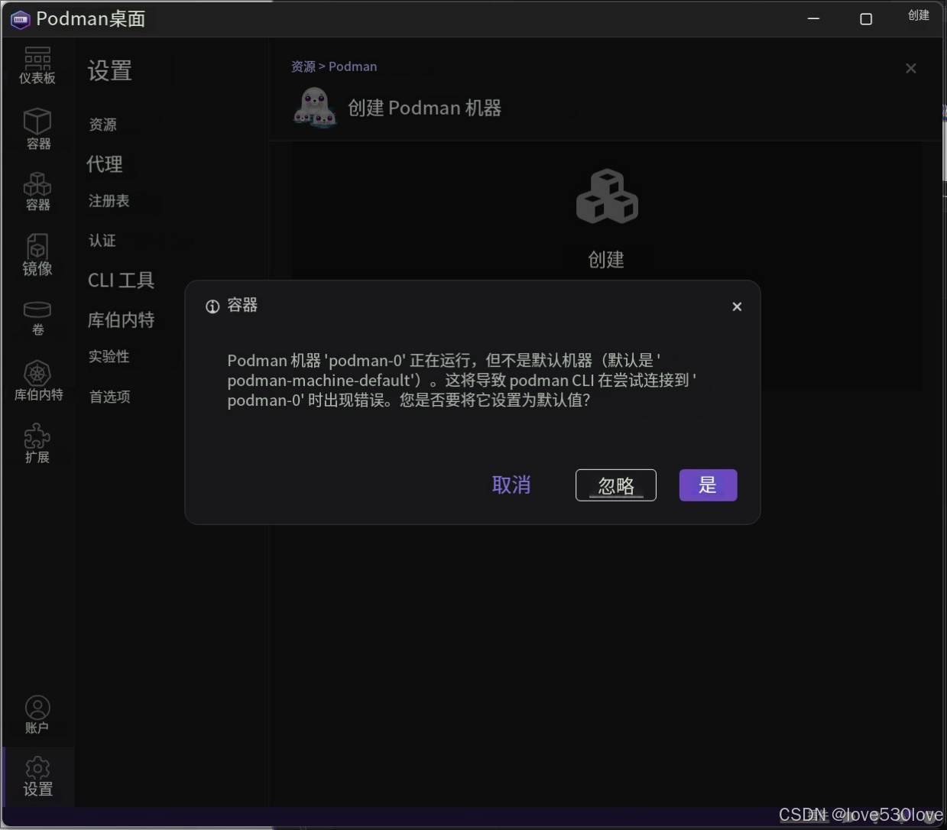This screenshot has width=947, height=830.
Task: Minimize the Podman desktop window
Action: click(x=813, y=18)
